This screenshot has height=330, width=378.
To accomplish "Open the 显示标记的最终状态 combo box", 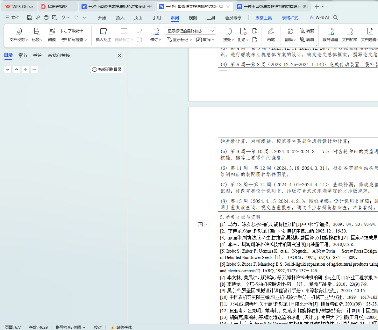I will 190,31.
